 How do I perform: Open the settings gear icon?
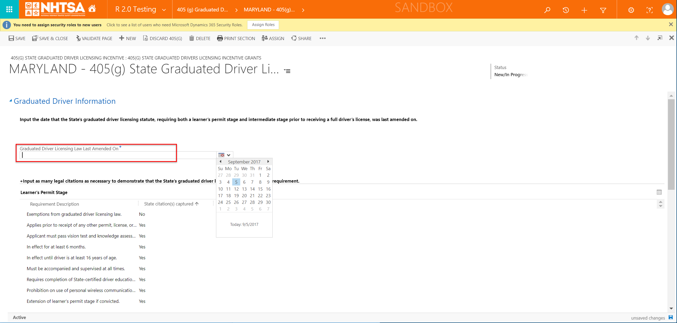coord(631,10)
